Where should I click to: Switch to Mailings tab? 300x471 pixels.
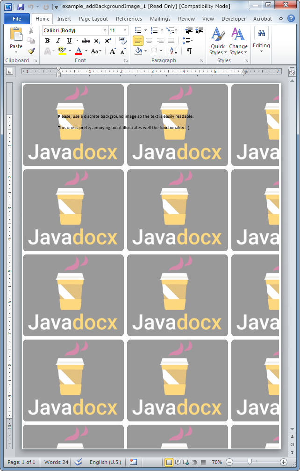click(x=160, y=19)
